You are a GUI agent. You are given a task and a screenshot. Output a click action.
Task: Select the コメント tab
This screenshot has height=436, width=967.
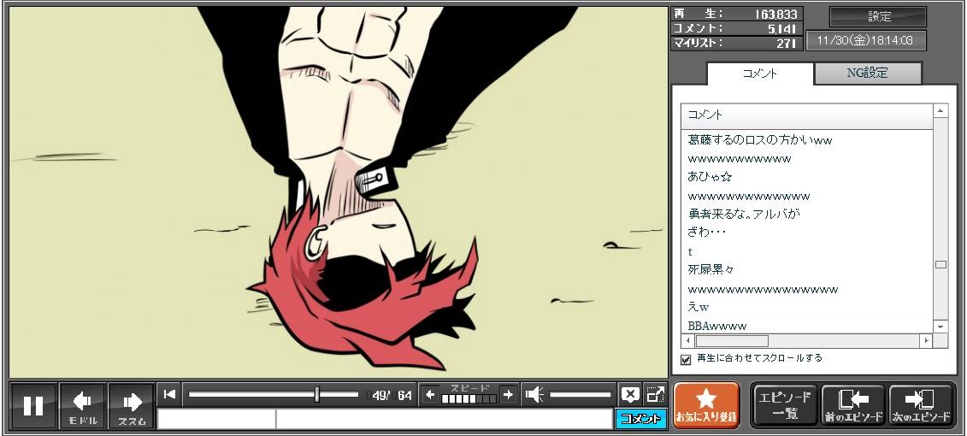pos(759,74)
